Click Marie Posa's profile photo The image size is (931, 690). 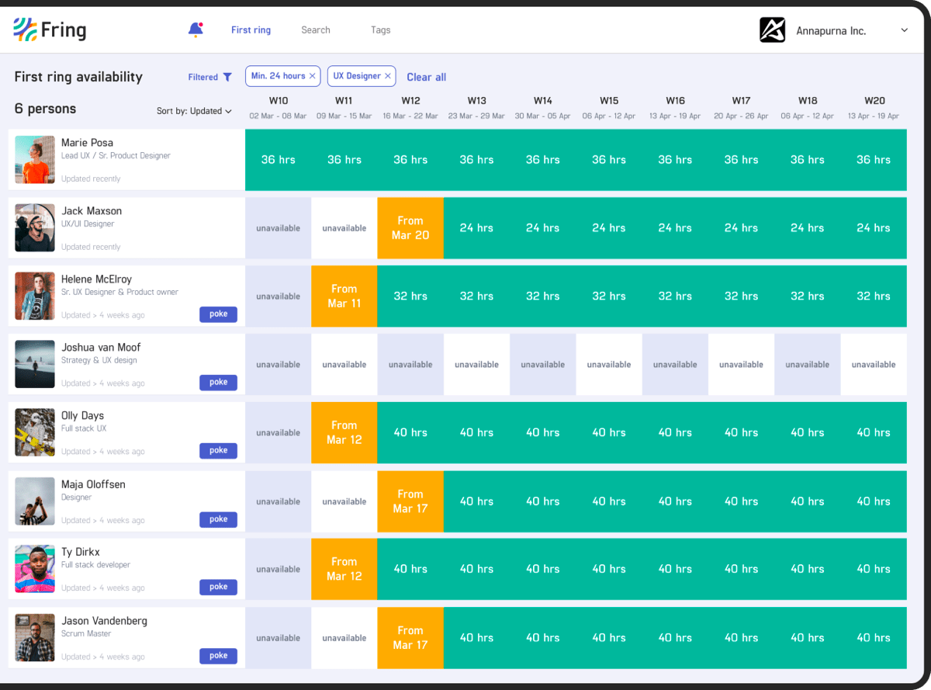click(x=34, y=159)
